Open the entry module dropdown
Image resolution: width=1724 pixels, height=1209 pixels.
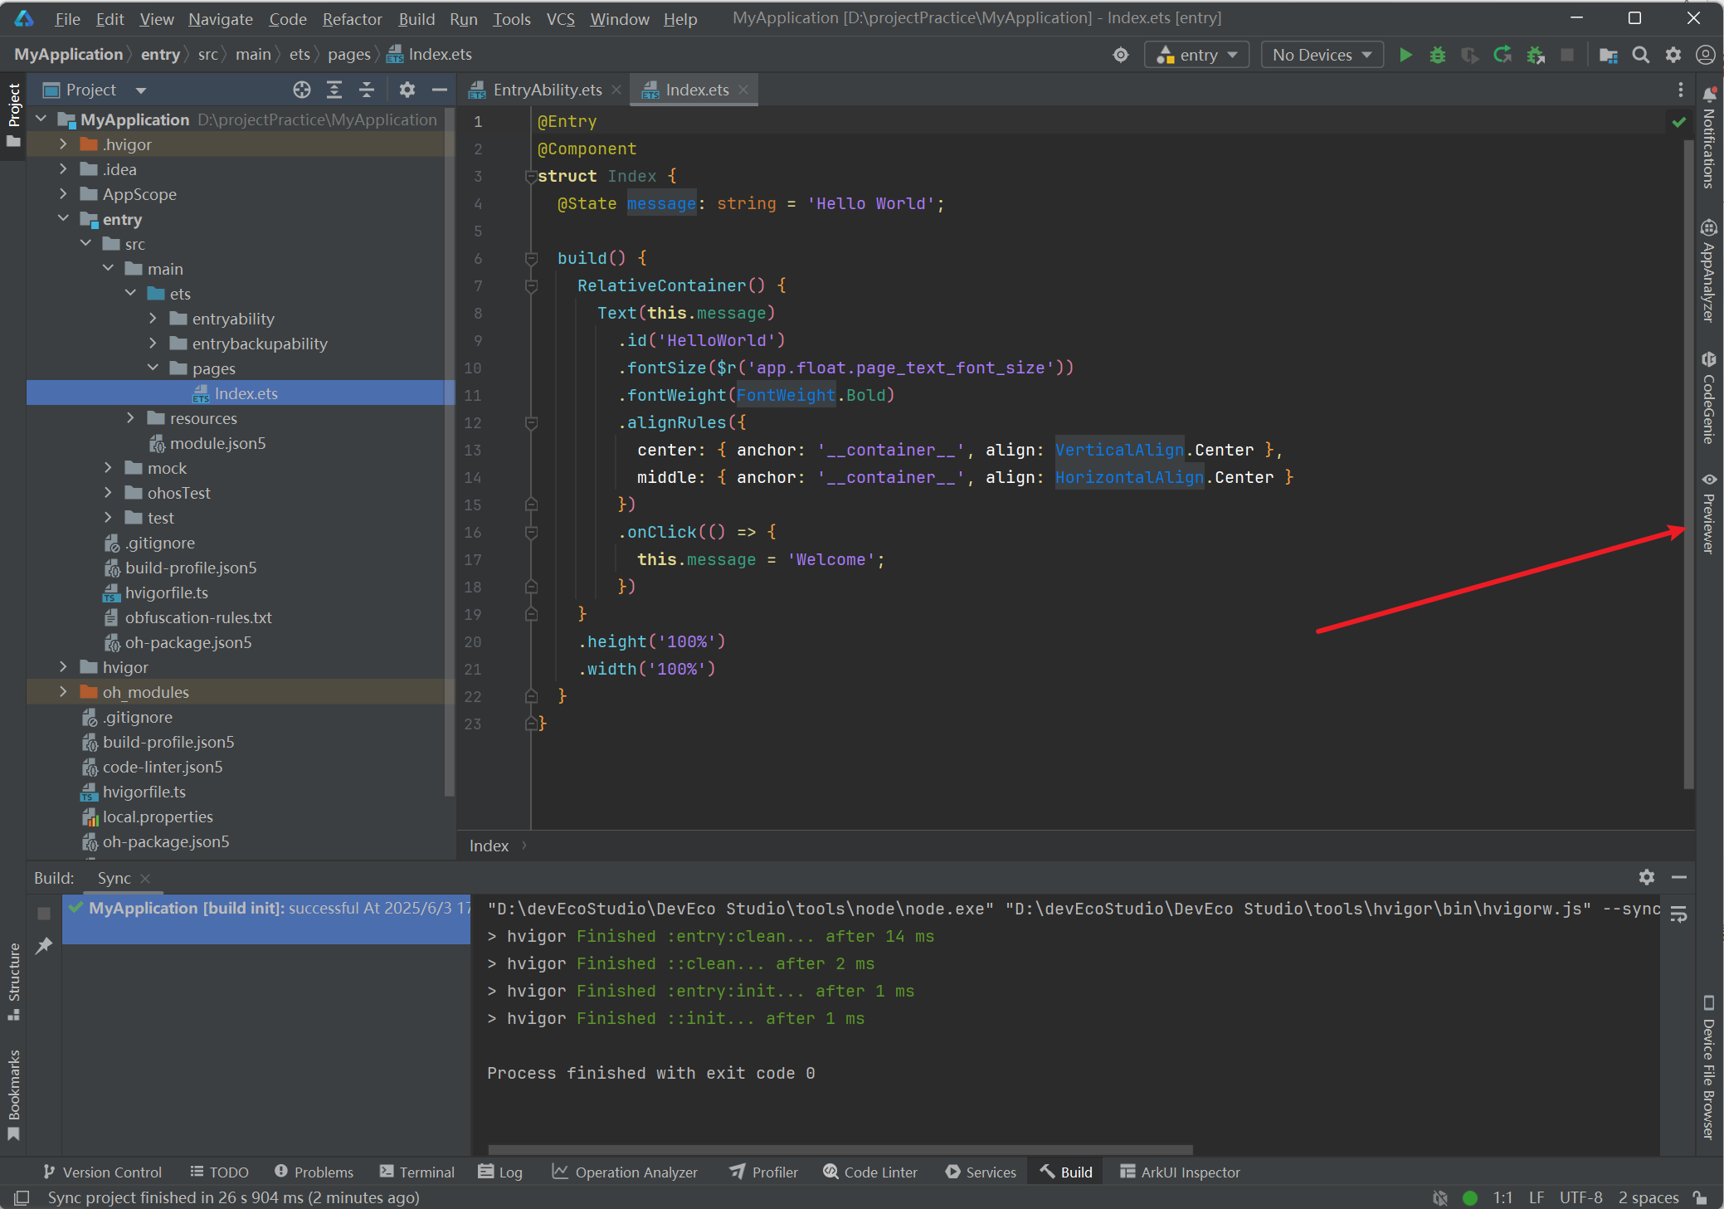click(x=1197, y=55)
